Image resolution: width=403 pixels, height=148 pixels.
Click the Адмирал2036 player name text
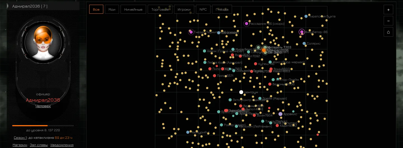43,100
